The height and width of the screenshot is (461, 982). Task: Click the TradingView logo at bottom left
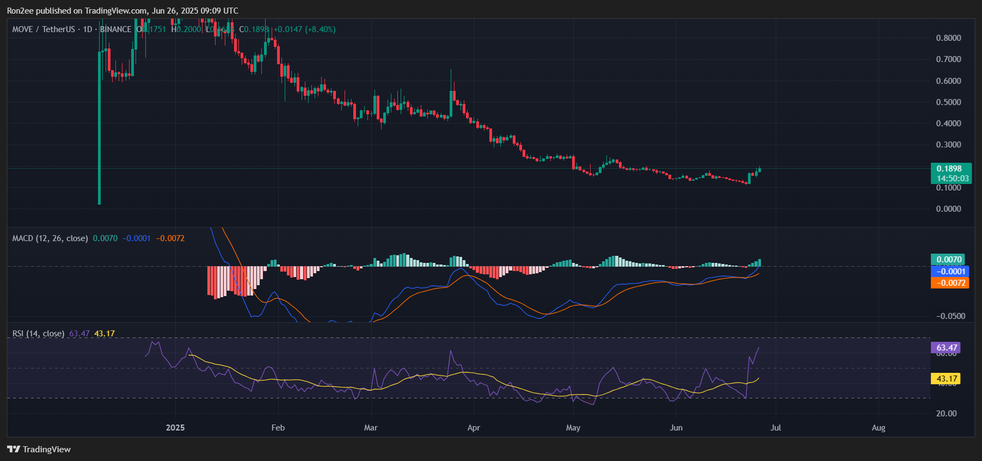tap(39, 449)
